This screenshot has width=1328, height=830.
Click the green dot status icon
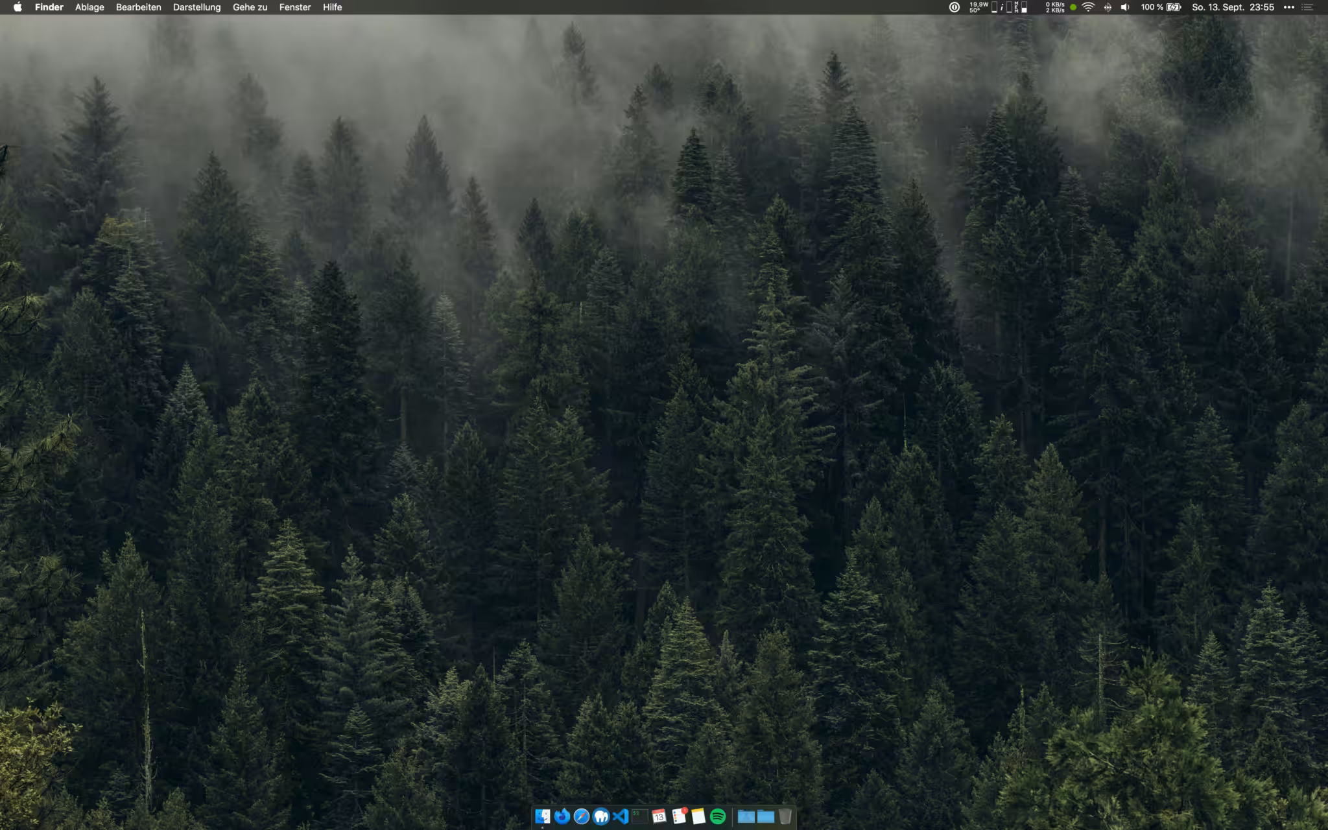click(x=1073, y=7)
